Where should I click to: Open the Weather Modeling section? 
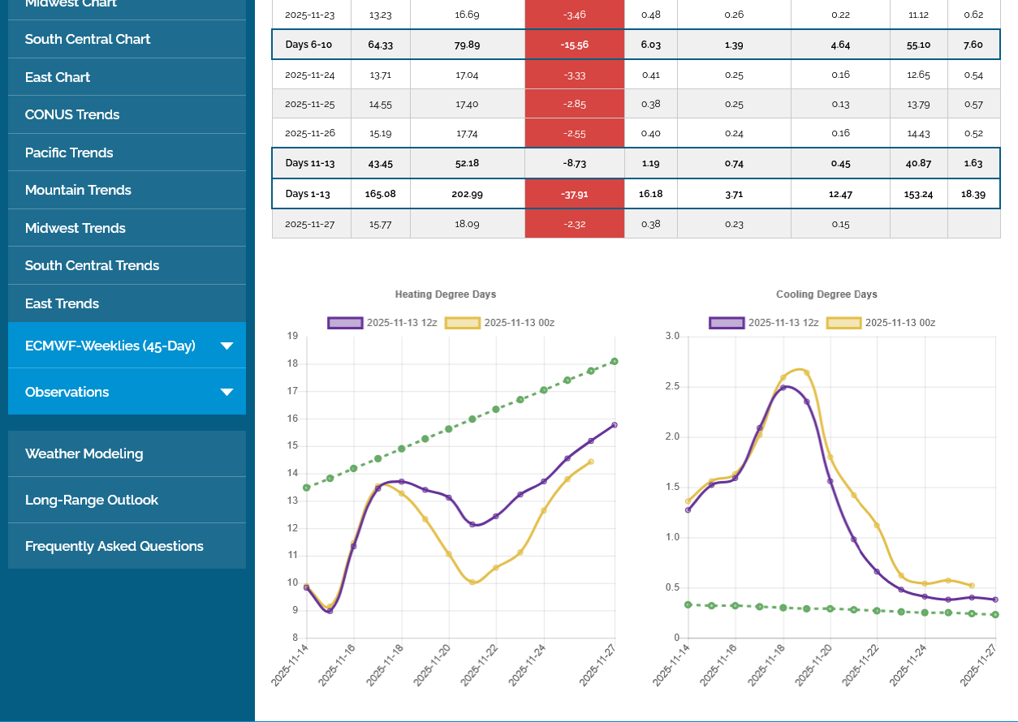pyautogui.click(x=84, y=453)
